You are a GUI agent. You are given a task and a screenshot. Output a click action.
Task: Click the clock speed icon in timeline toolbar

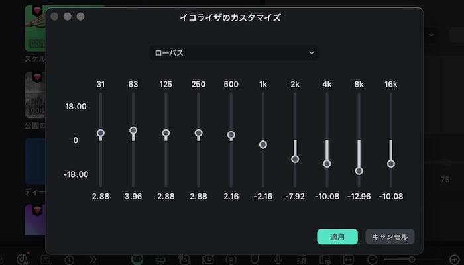click(x=69, y=260)
